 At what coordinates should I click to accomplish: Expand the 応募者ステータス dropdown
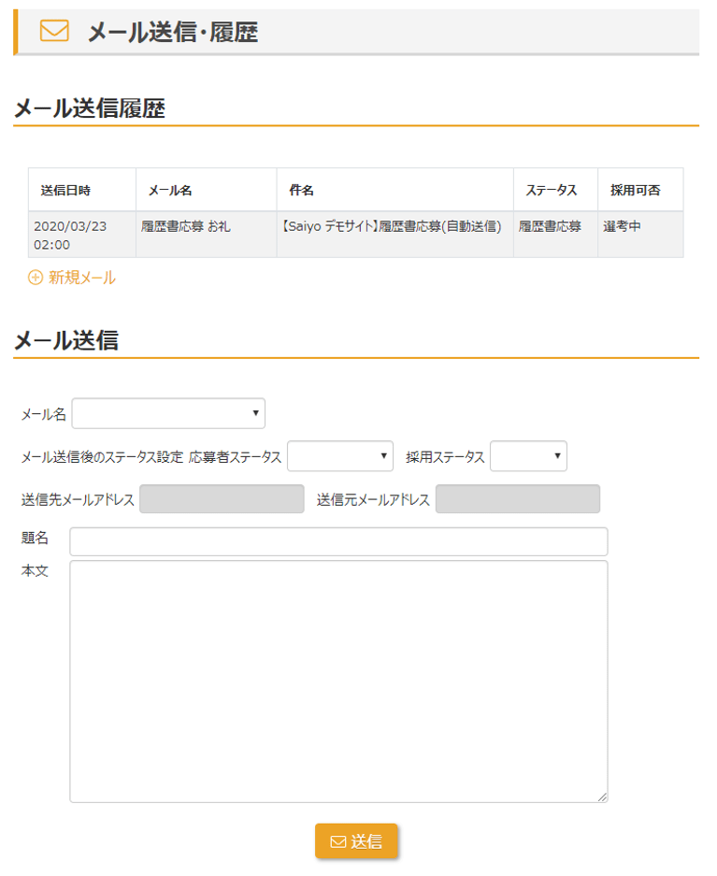tap(340, 456)
